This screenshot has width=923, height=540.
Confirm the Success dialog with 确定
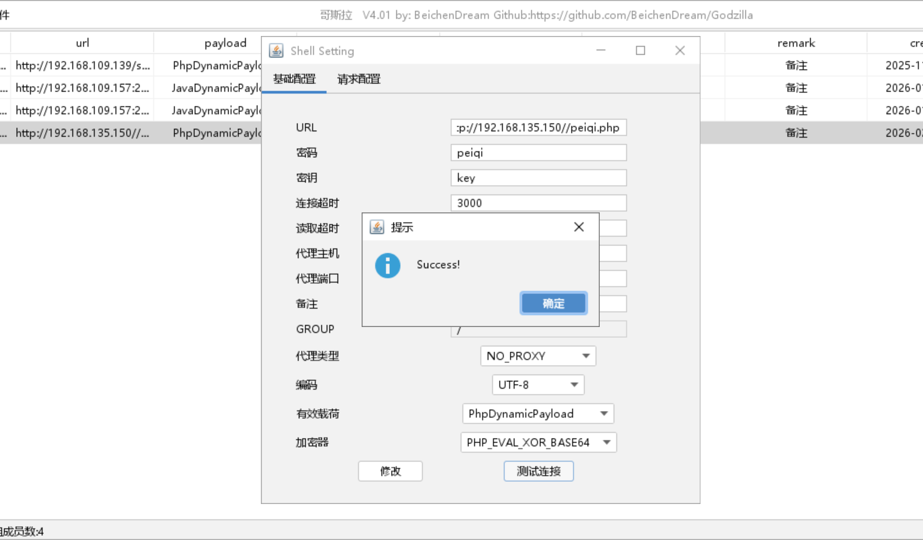coord(553,304)
